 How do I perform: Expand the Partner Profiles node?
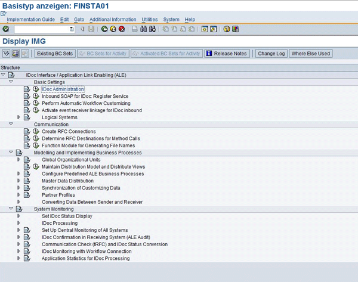pos(18,195)
